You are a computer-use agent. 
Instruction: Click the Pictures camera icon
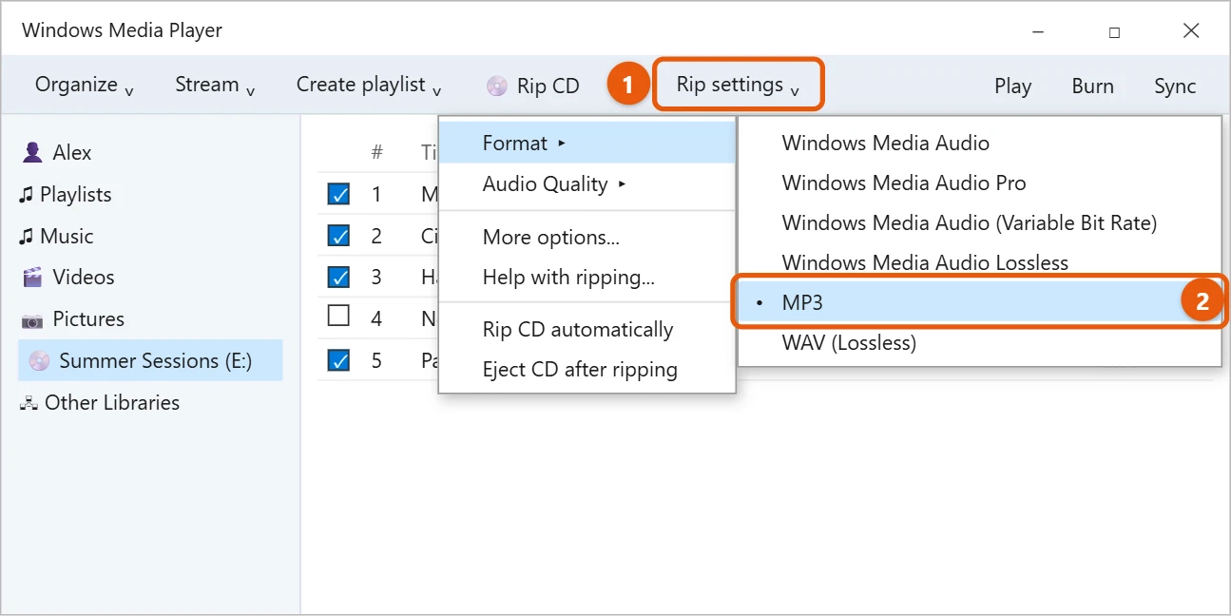tap(33, 319)
